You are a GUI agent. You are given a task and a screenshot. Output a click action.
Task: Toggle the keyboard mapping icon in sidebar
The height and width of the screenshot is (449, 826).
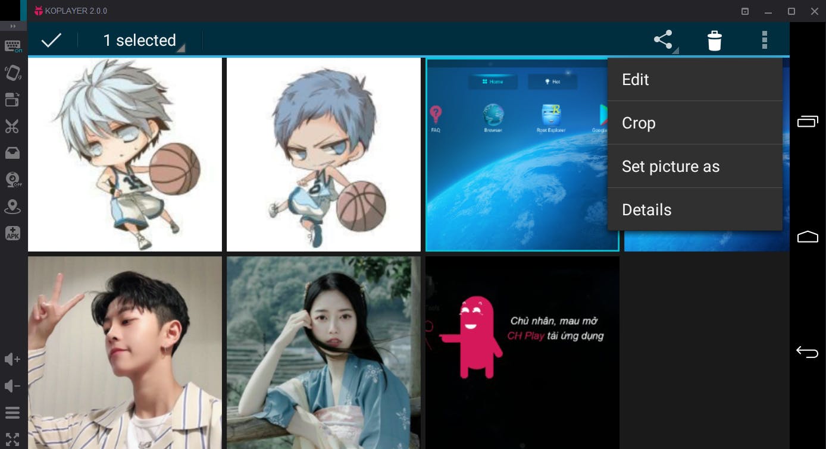(12, 46)
